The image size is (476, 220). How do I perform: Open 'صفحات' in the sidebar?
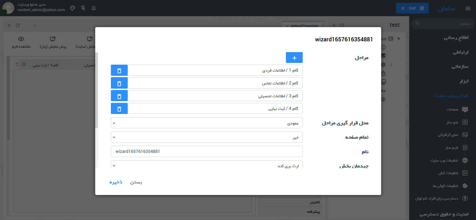(452, 109)
